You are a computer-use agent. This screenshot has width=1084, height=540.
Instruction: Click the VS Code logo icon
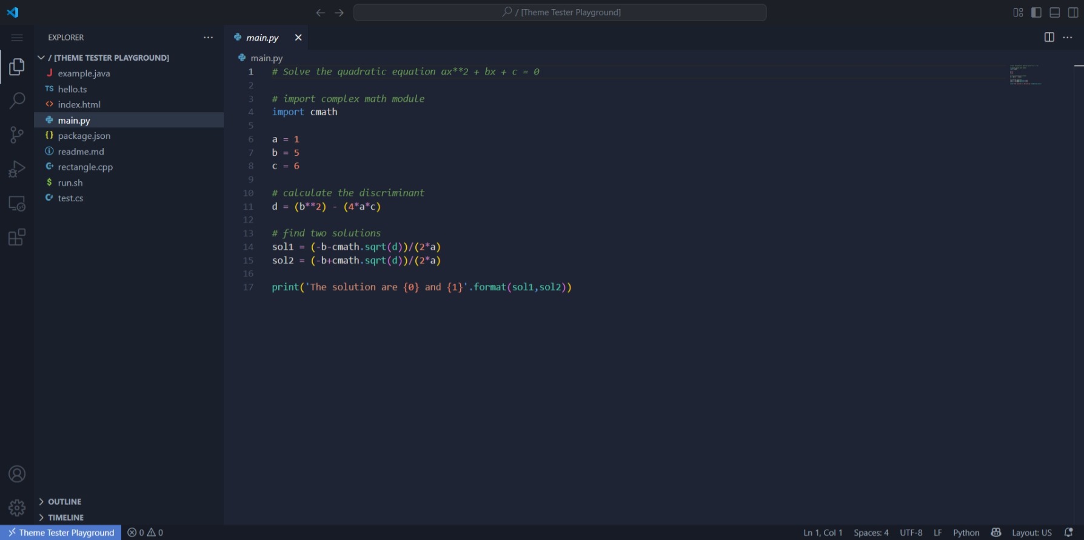tap(13, 12)
